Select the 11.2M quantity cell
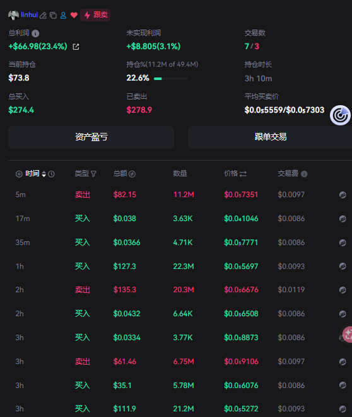Screen dimensions: 352x417 point(184,195)
